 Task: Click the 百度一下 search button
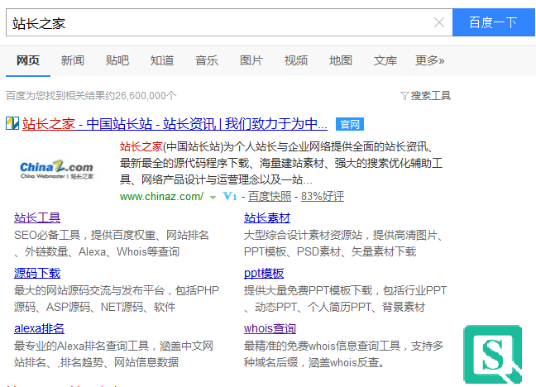pyautogui.click(x=493, y=22)
